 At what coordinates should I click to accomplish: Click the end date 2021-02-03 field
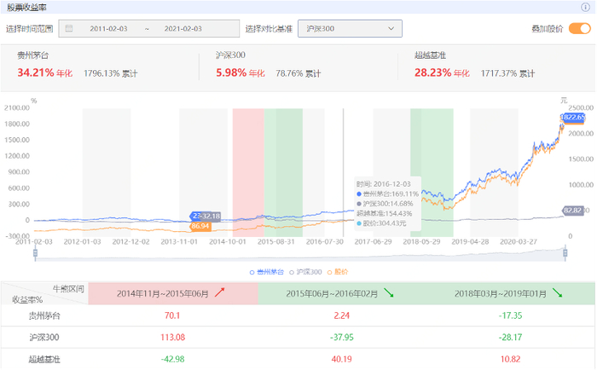click(183, 28)
